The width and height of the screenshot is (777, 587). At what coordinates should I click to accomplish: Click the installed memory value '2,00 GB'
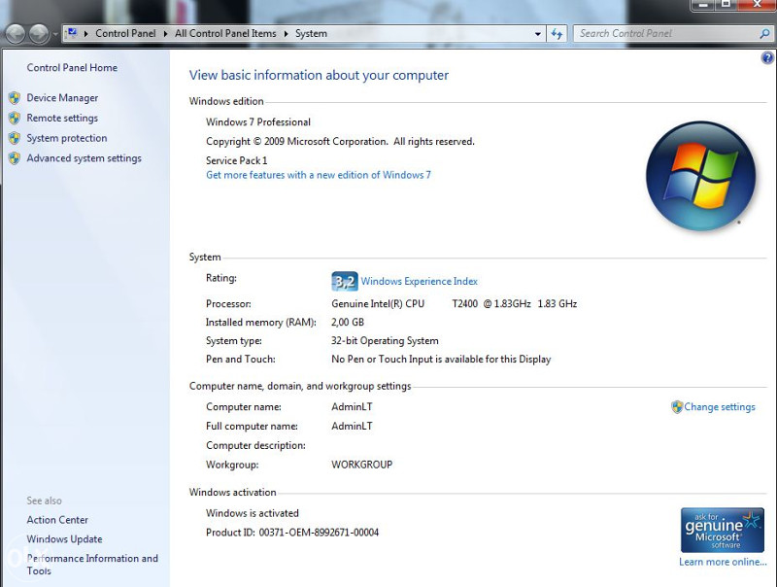point(348,323)
